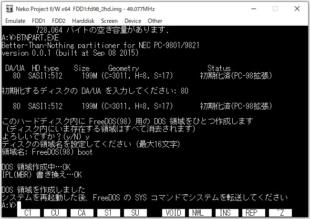Maximize the Neko Project II window

pyautogui.click(x=275, y=9)
